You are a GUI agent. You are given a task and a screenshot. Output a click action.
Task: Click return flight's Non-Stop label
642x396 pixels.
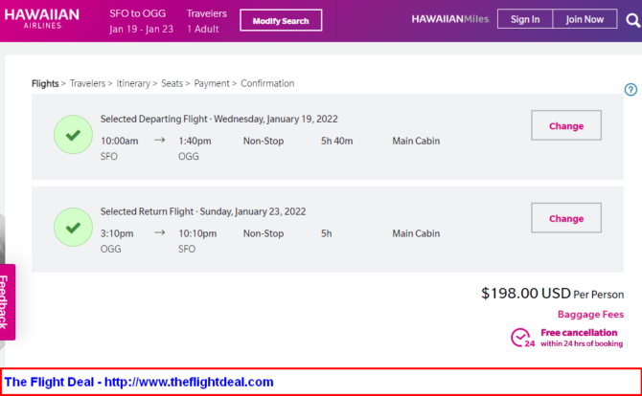[x=264, y=233]
